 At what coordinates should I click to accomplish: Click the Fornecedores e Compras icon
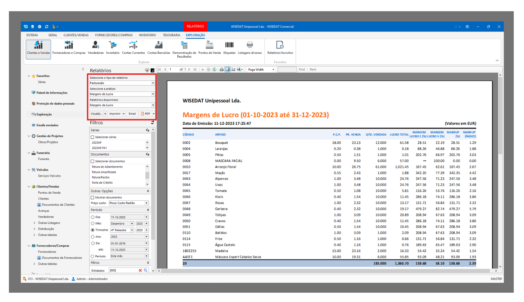tap(69, 47)
